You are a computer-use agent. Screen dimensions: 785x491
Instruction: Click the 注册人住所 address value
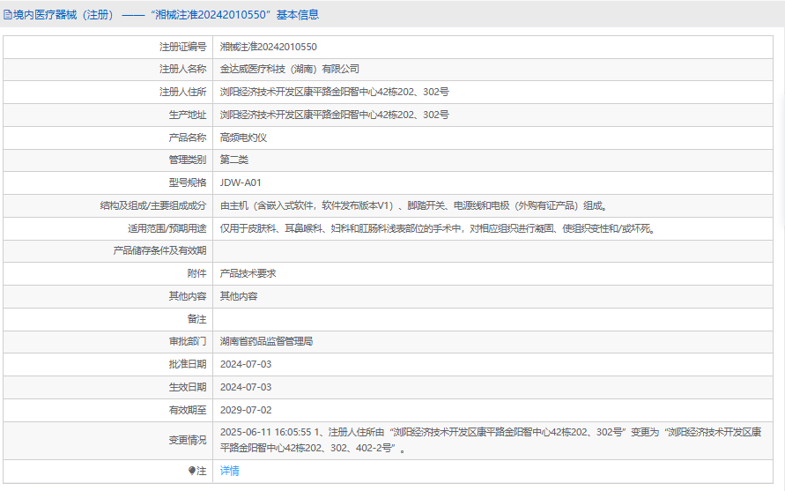335,93
